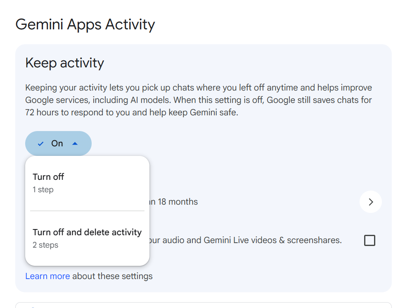Click the Gemini Apps Activity page title

coord(85,24)
